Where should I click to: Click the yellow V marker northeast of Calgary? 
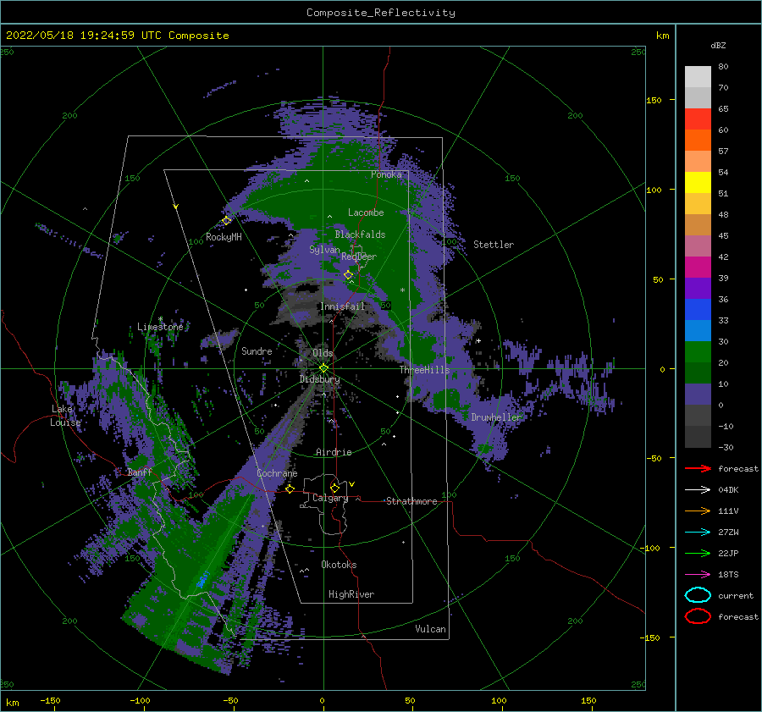(352, 484)
